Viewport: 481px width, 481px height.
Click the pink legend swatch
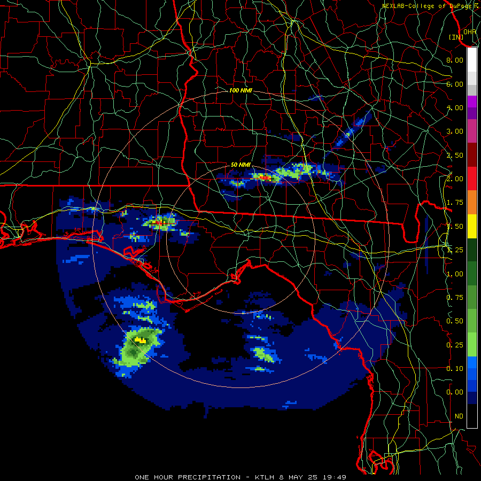tap(472, 131)
